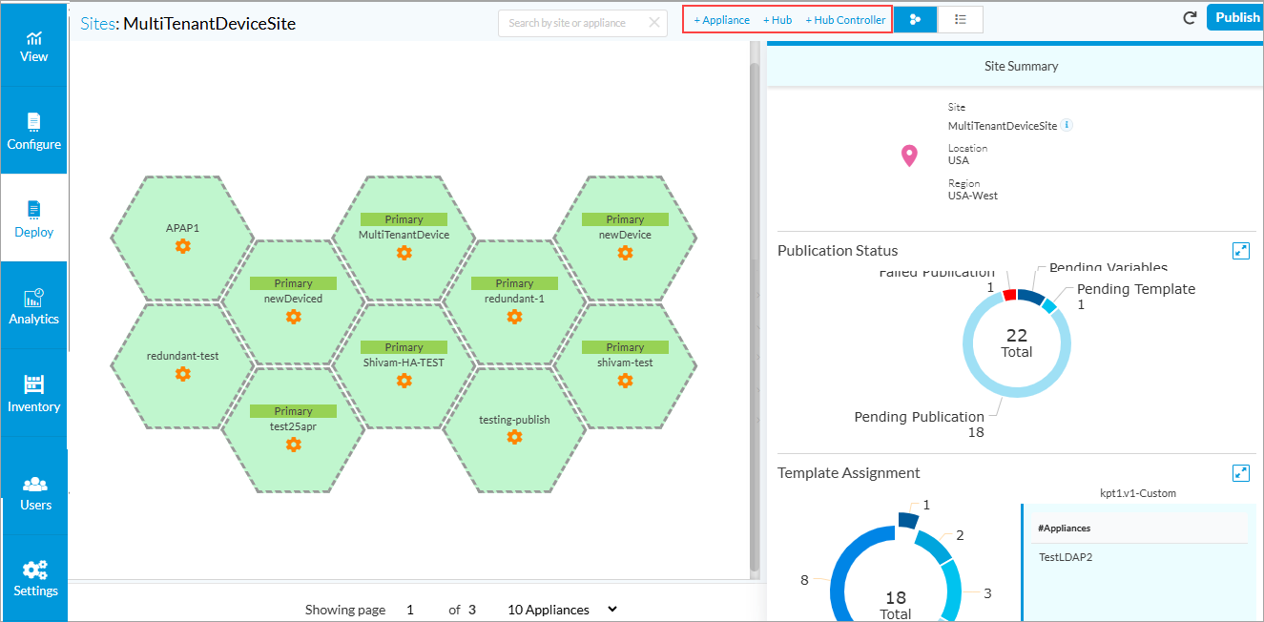Open gear settings for redundant-test
1264x622 pixels.
(x=183, y=374)
